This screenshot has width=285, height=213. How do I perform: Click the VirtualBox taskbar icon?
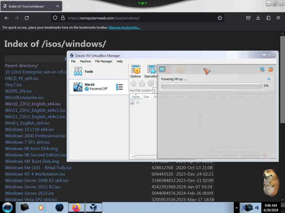(94, 207)
